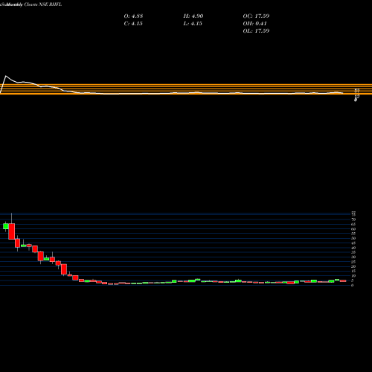Click the 0 price axis label
This screenshot has height=372, width=372.
pos(353,286)
